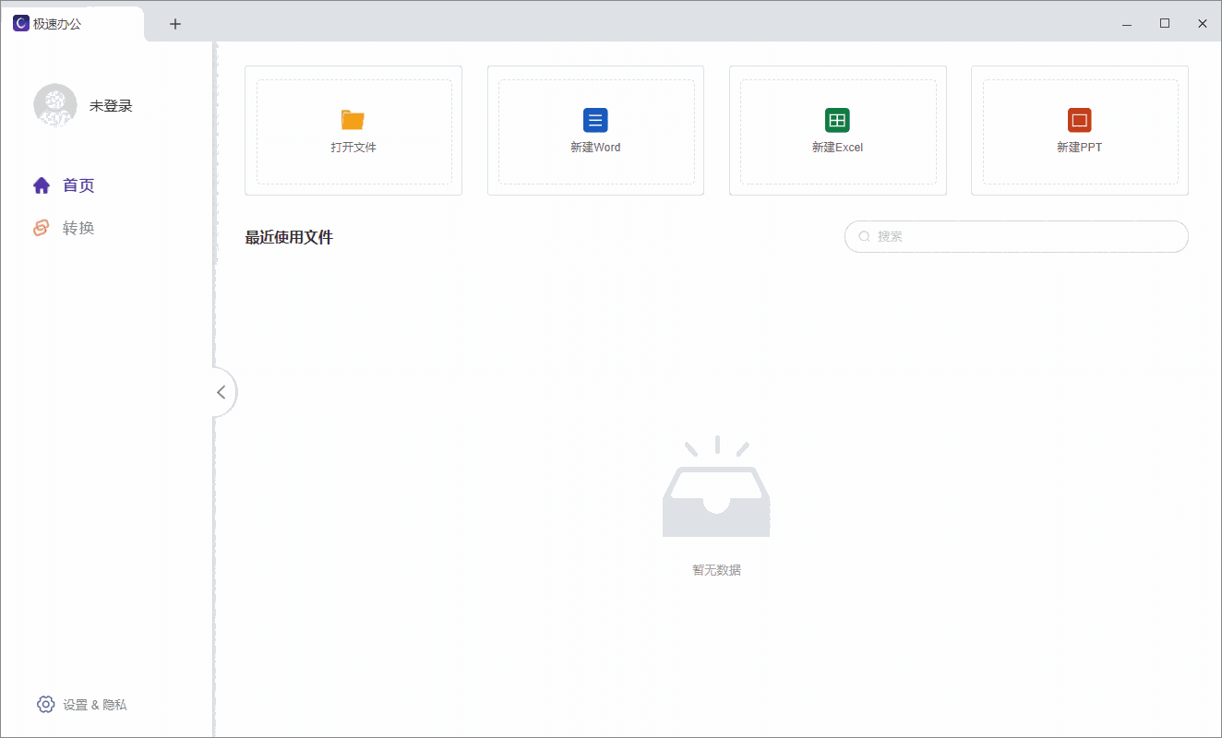Click the 最近使用文件 heading

(288, 237)
